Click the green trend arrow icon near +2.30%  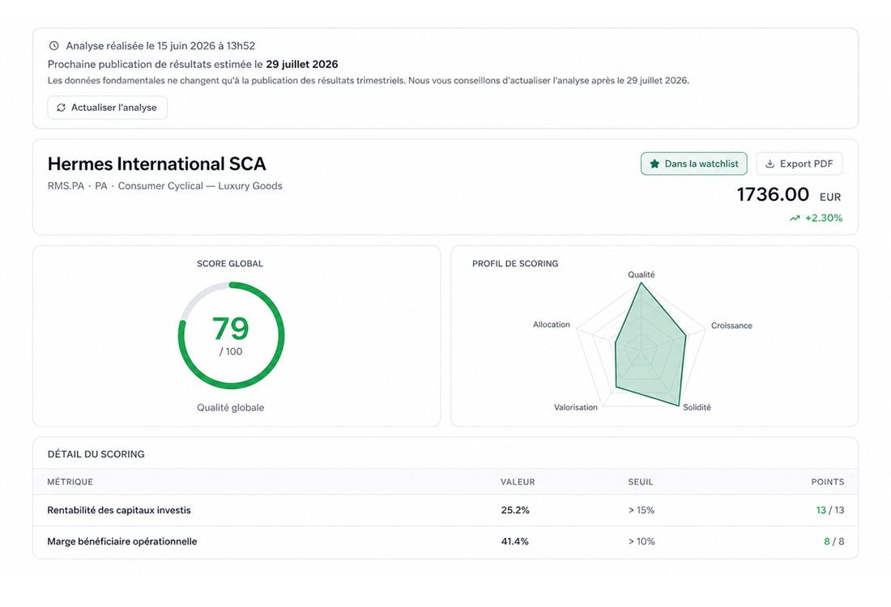795,218
